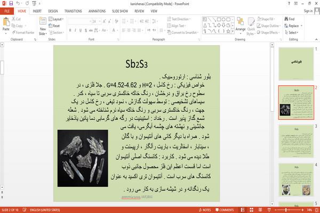Click the Undo arrow in quick access toolbar

point(18,4)
